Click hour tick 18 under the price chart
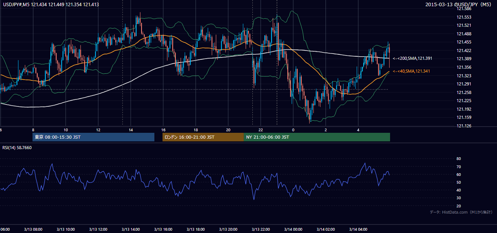The height and width of the screenshot is (233, 497). pyautogui.click(x=196, y=130)
